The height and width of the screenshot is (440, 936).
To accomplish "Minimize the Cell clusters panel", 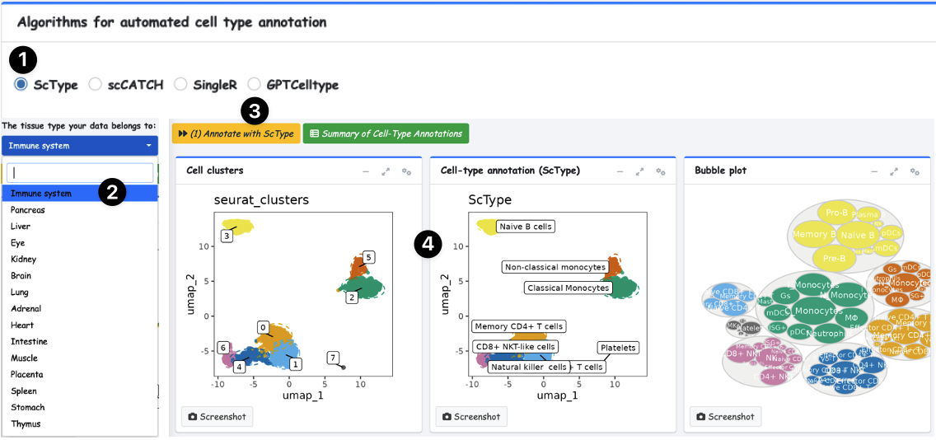I will tap(366, 171).
